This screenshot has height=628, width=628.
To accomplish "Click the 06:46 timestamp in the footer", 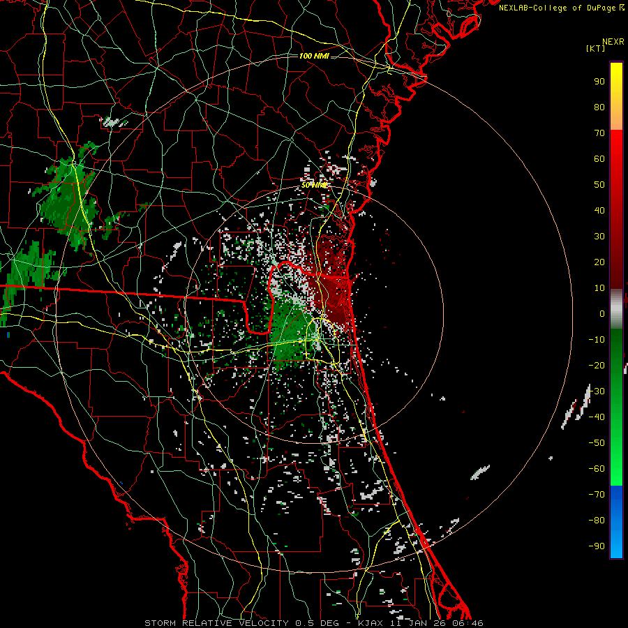I will pos(468,623).
